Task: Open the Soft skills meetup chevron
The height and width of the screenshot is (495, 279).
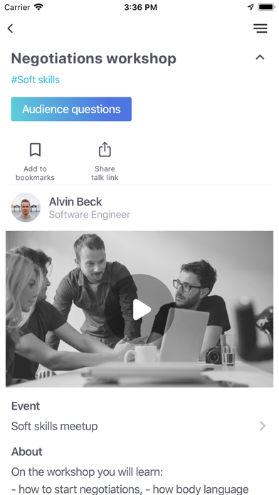Action: [262, 426]
